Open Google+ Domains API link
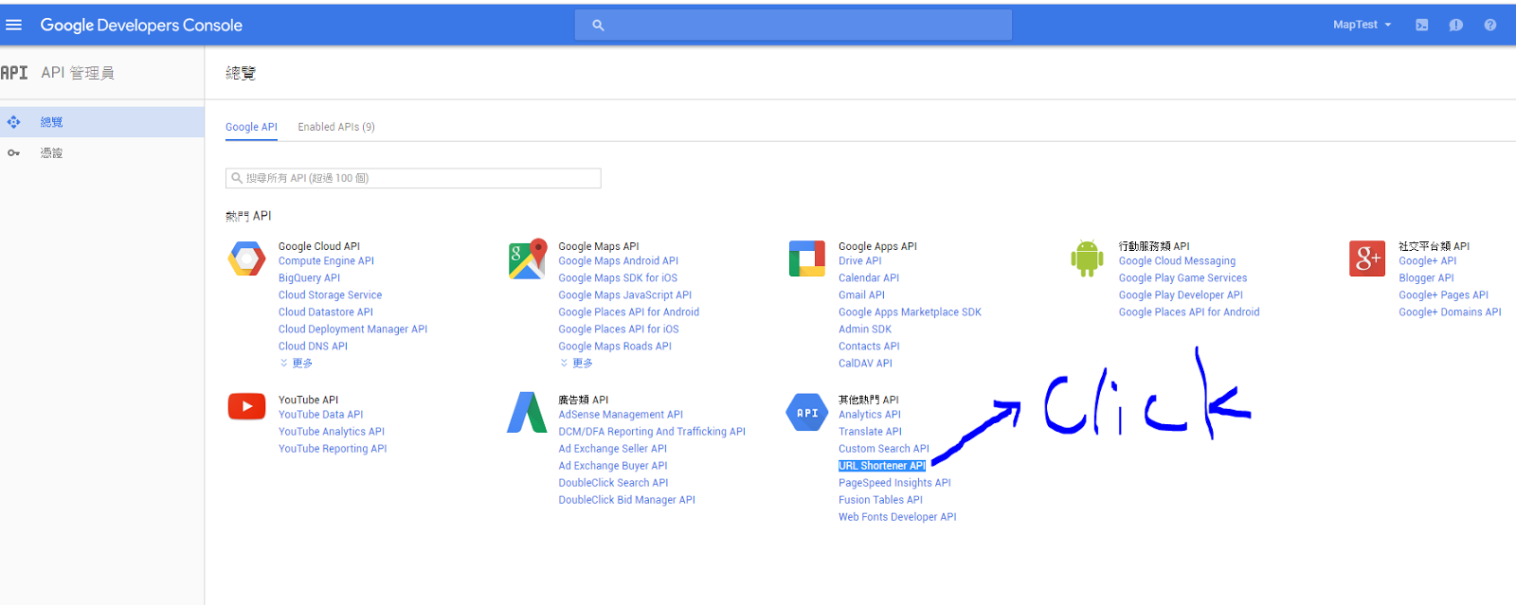 (1450, 312)
